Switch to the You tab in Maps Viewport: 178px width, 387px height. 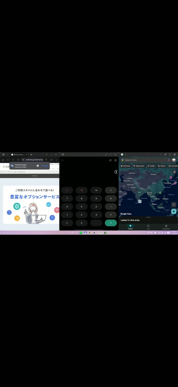point(148,227)
